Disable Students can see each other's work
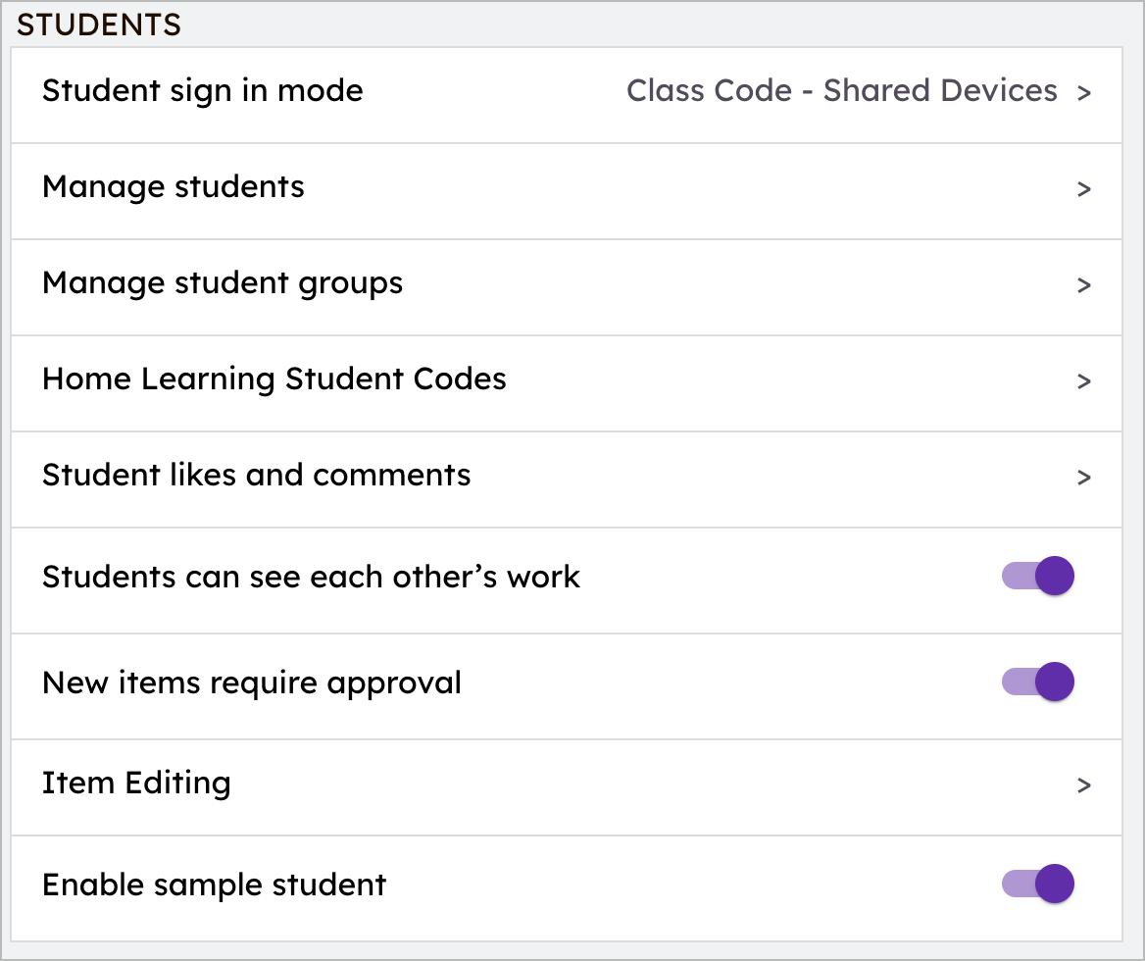 tap(1036, 576)
